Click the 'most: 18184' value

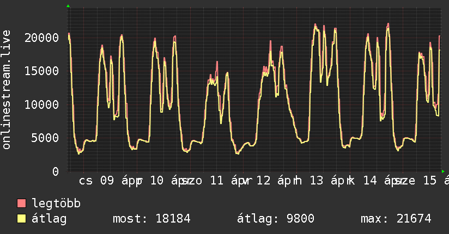tap(151, 219)
